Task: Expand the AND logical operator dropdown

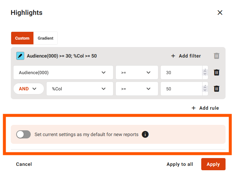Action: (28, 89)
